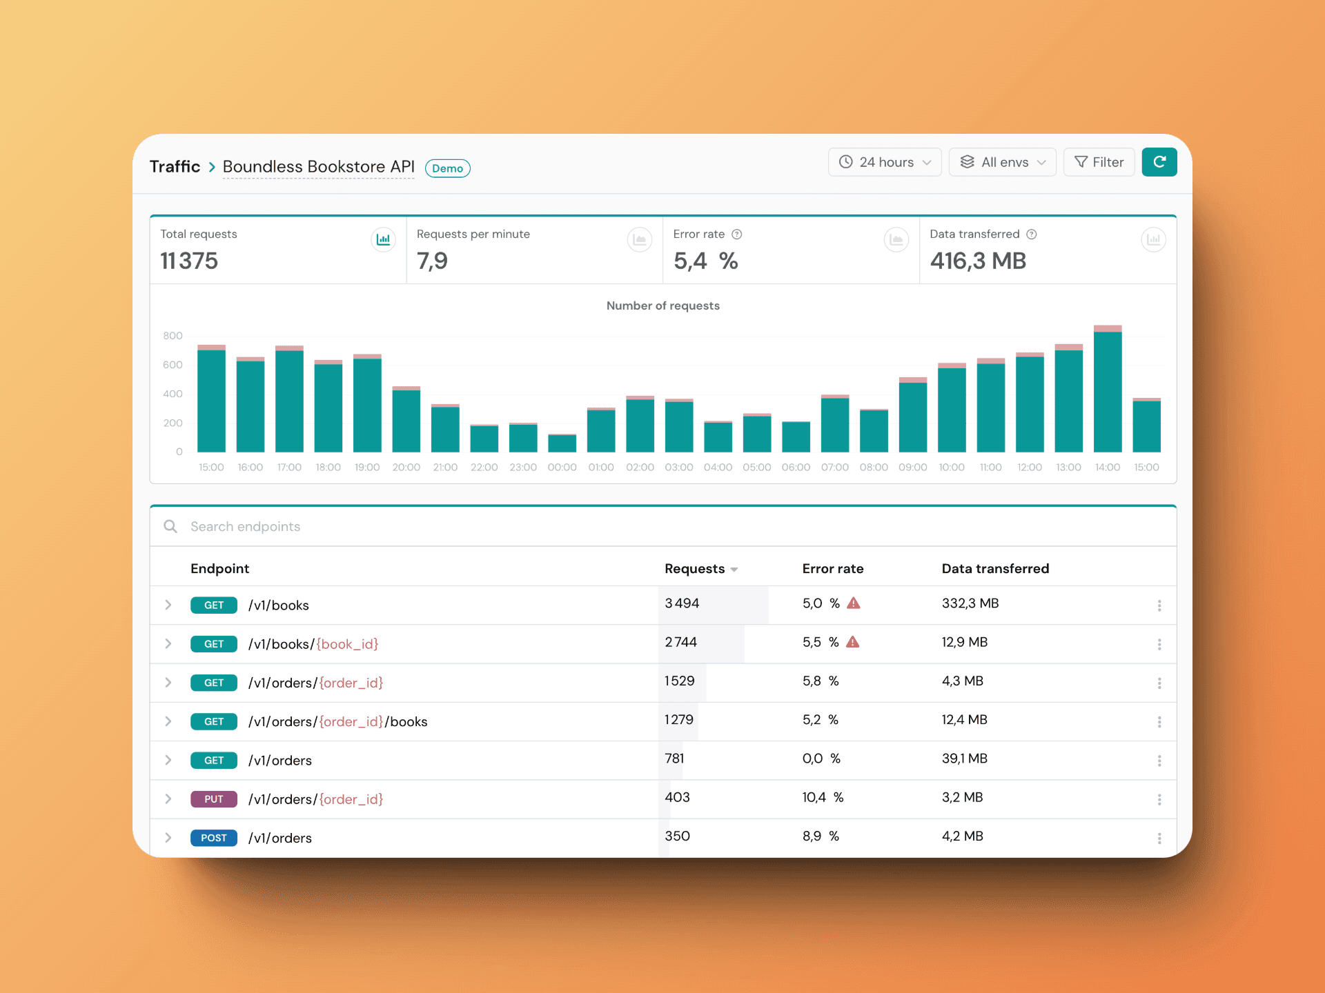This screenshot has height=993, width=1325.
Task: Click the layers icon inside the All envs selector
Action: 968,162
